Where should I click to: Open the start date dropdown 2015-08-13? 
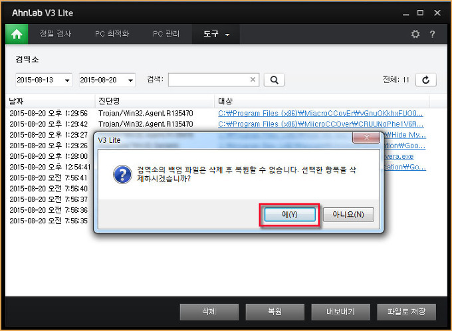(67, 80)
